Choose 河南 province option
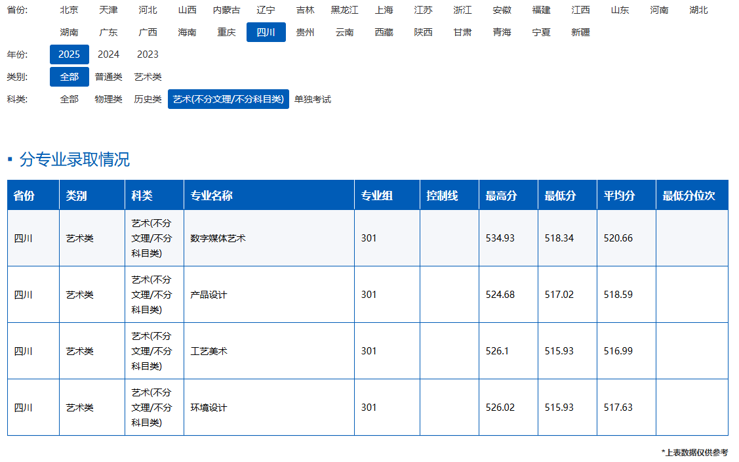The height and width of the screenshot is (462, 739). tap(660, 10)
